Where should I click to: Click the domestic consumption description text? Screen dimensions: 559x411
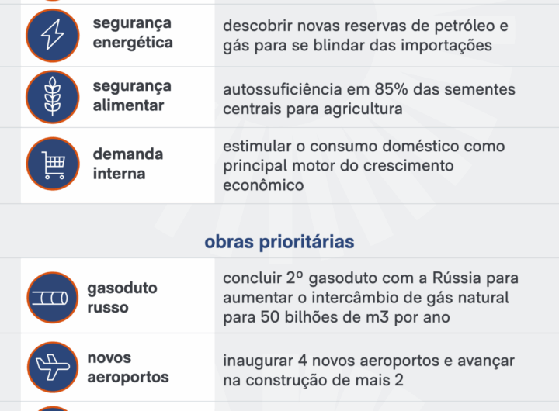point(363,166)
